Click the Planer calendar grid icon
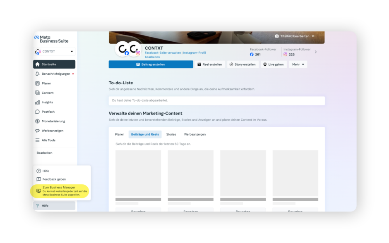This screenshot has width=389, height=243. coord(38,83)
